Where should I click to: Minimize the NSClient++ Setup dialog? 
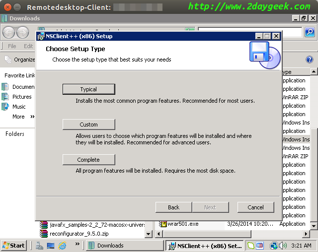(258, 36)
